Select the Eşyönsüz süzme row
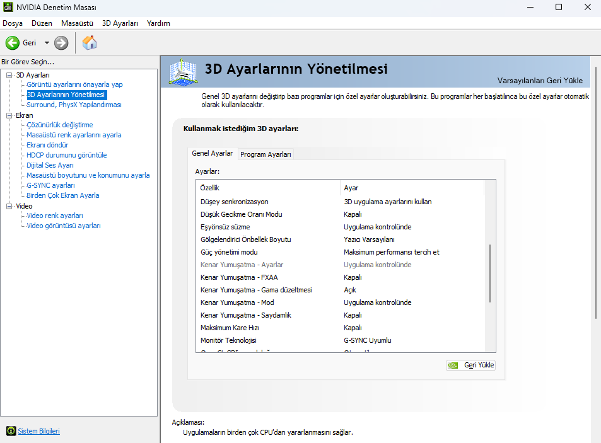Viewport: 601px width, 443px height. coord(340,227)
